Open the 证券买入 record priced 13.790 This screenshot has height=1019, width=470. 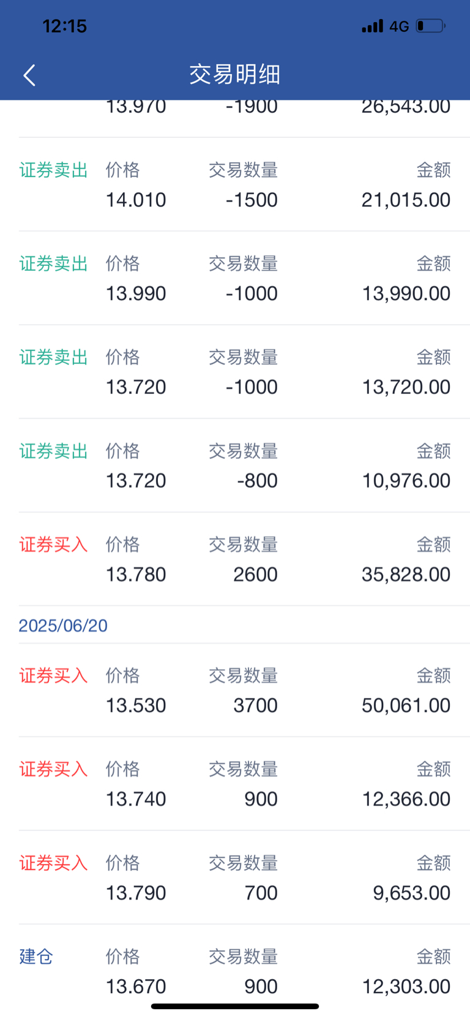click(x=235, y=878)
